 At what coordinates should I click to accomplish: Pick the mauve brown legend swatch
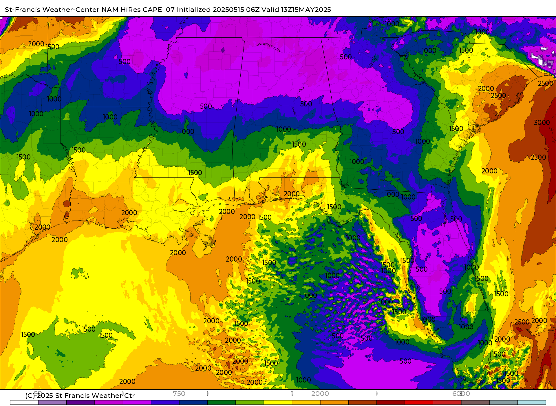point(475,403)
